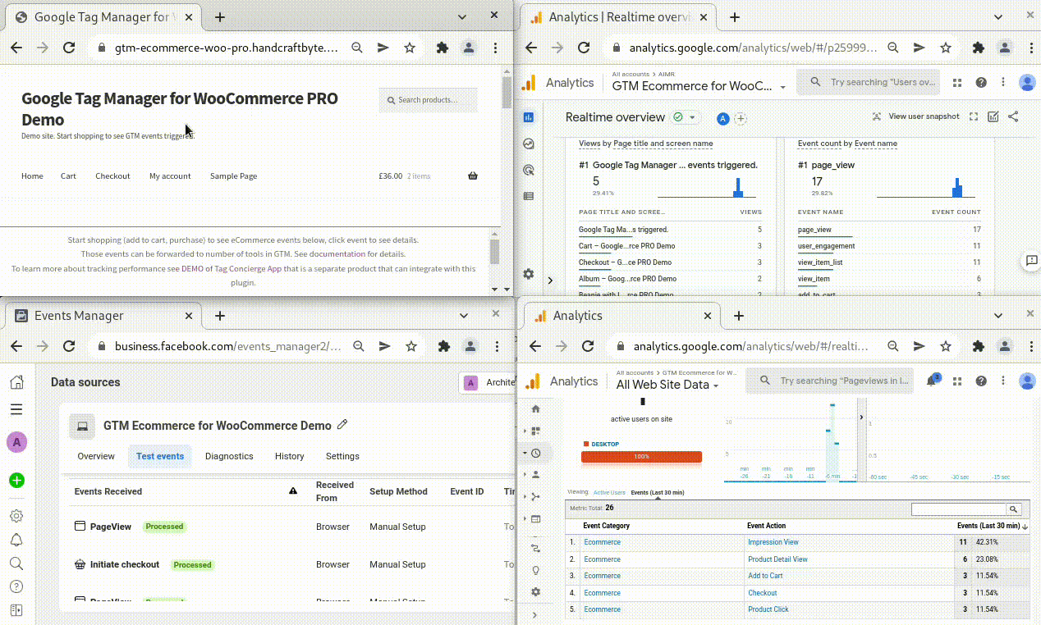The image size is (1041, 625).
Task: Open Advertising icon in GA4 Analytics sidebar
Action: click(529, 170)
